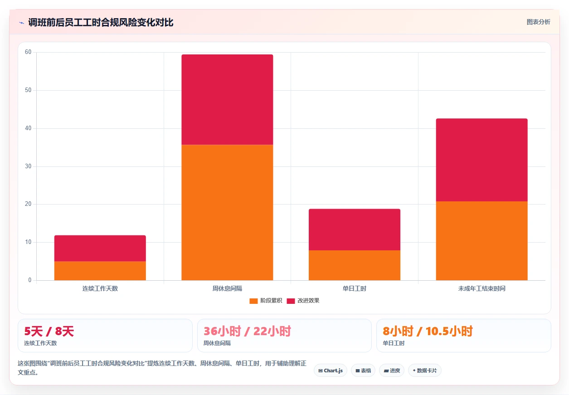The image size is (569, 395).
Task: Click the 周休息间隔 x-axis label
Action: pyautogui.click(x=227, y=288)
